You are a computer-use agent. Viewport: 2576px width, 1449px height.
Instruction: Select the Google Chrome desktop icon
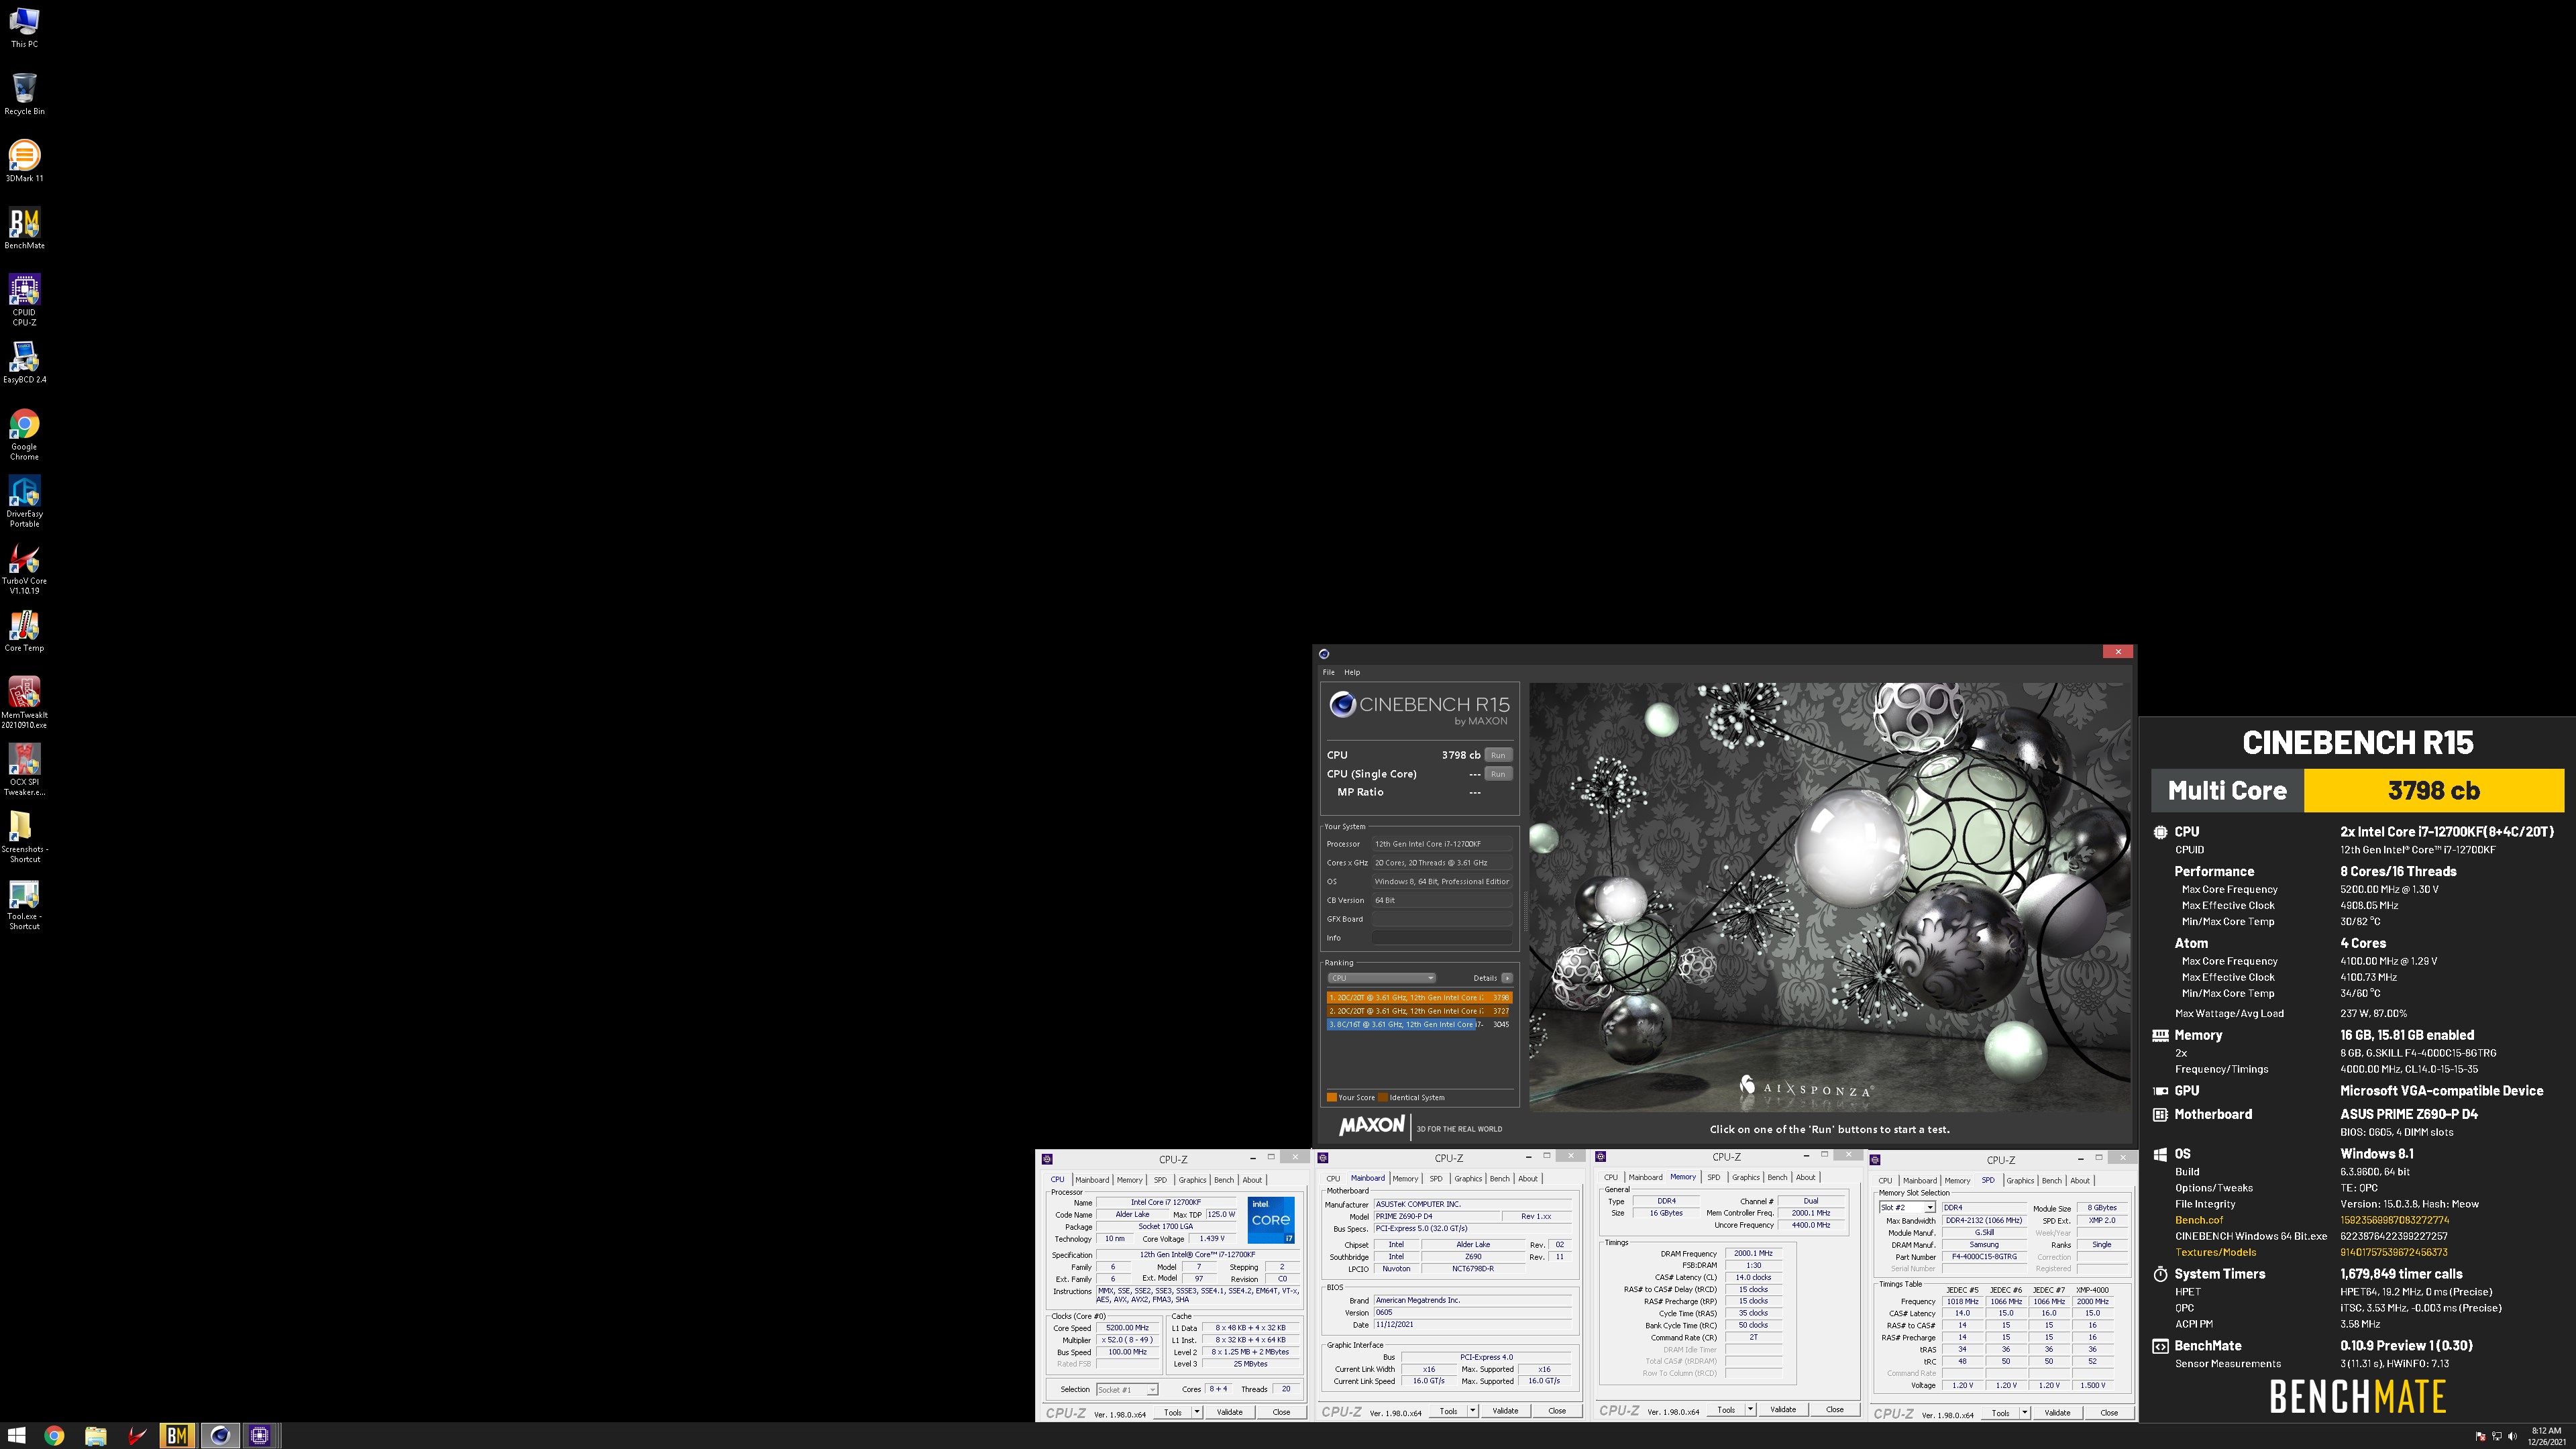[x=24, y=434]
